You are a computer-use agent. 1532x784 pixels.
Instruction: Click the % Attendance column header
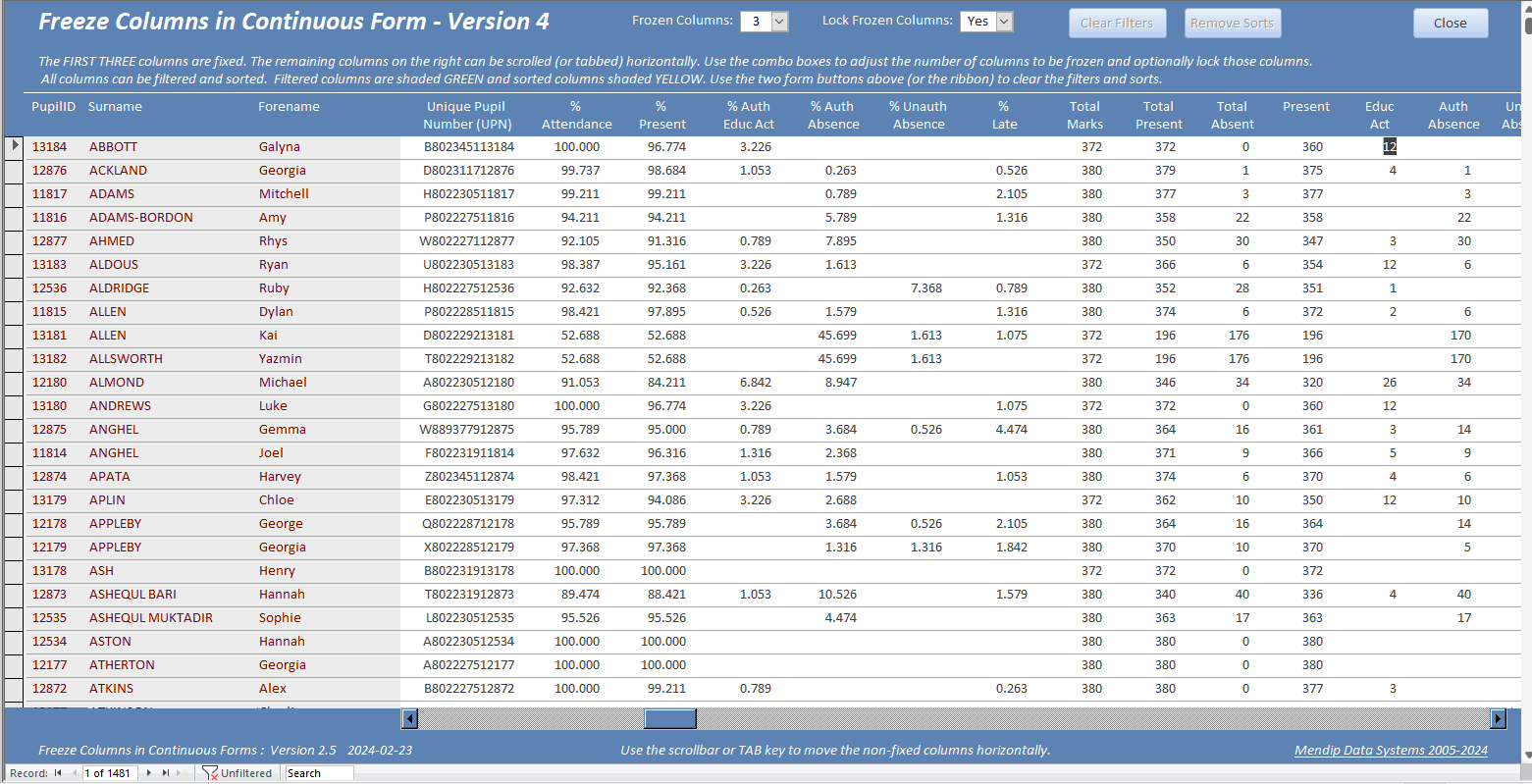pos(576,115)
